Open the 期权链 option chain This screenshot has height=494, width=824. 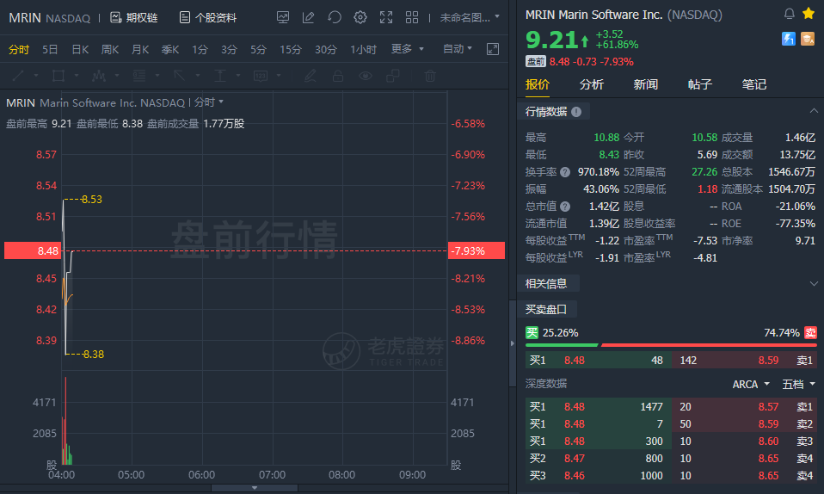pos(133,18)
